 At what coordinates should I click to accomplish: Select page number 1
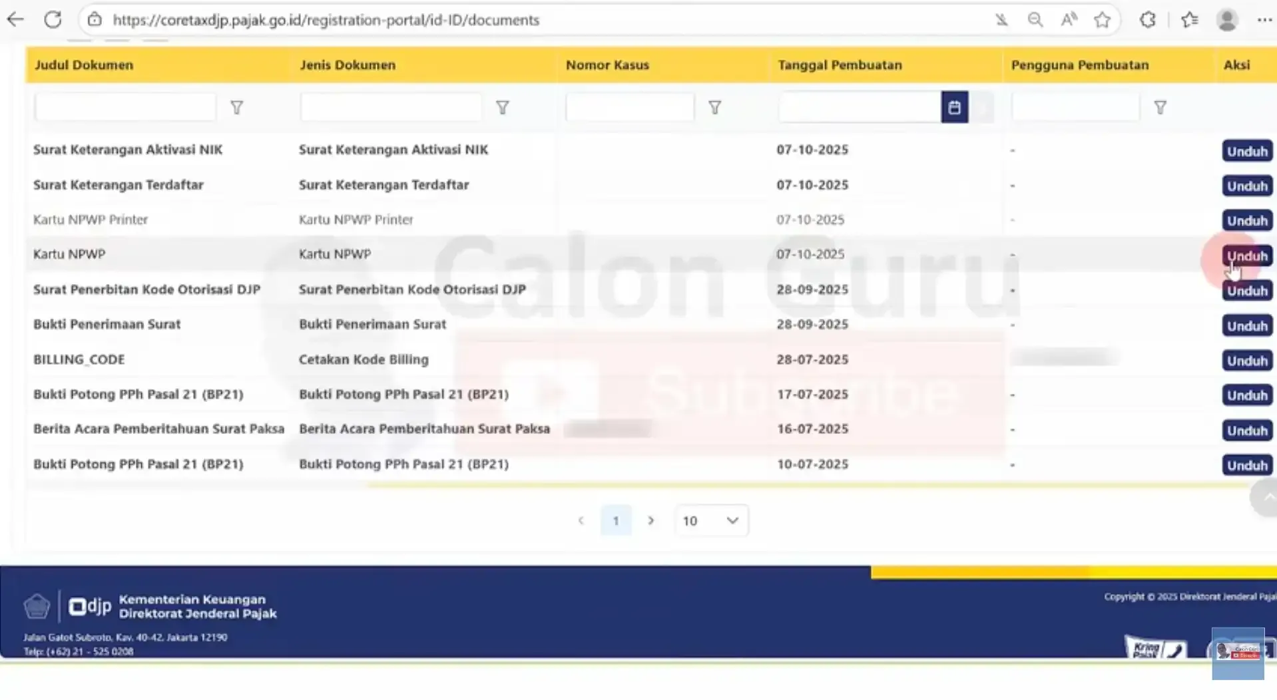(x=615, y=520)
